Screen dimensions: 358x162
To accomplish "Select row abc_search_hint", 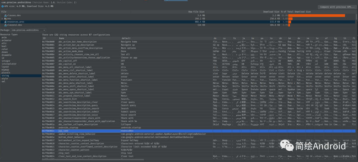I will tap(199, 99).
